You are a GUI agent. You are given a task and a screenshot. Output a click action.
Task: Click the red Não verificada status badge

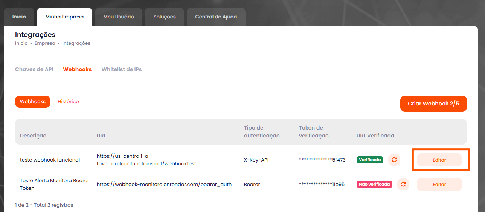(374, 184)
